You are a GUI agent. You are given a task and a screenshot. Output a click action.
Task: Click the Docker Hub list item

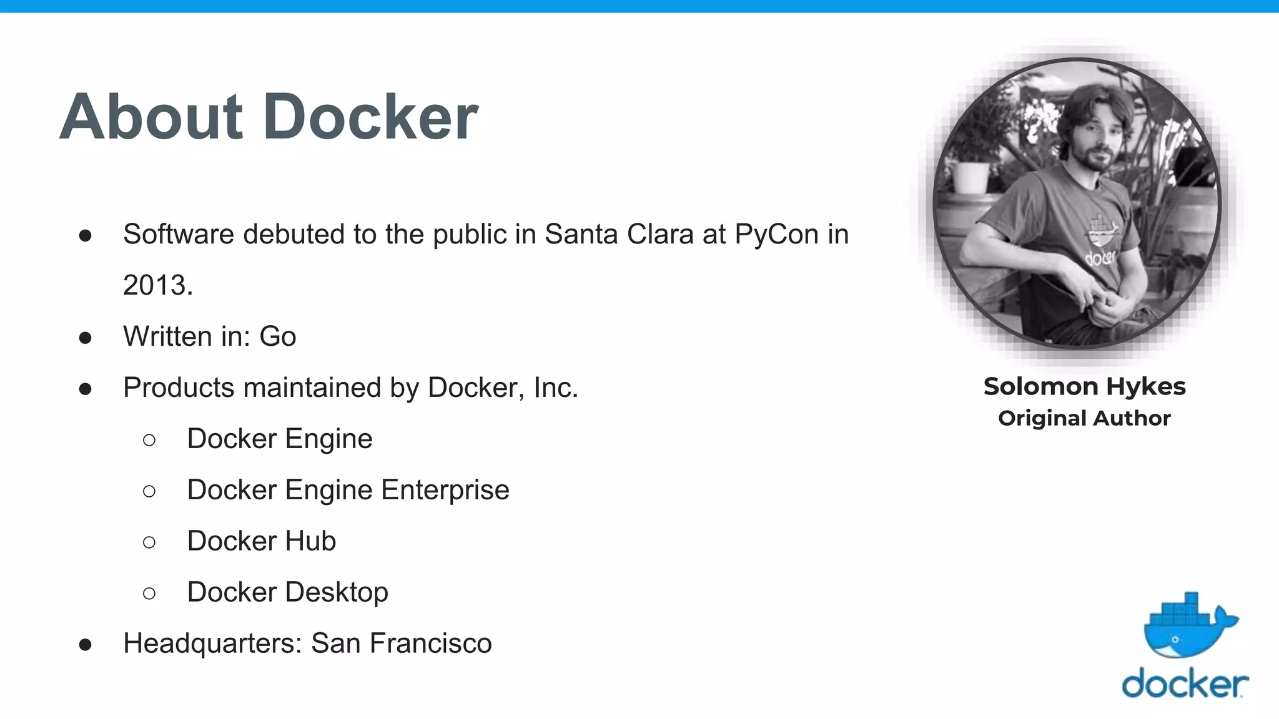pyautogui.click(x=262, y=541)
